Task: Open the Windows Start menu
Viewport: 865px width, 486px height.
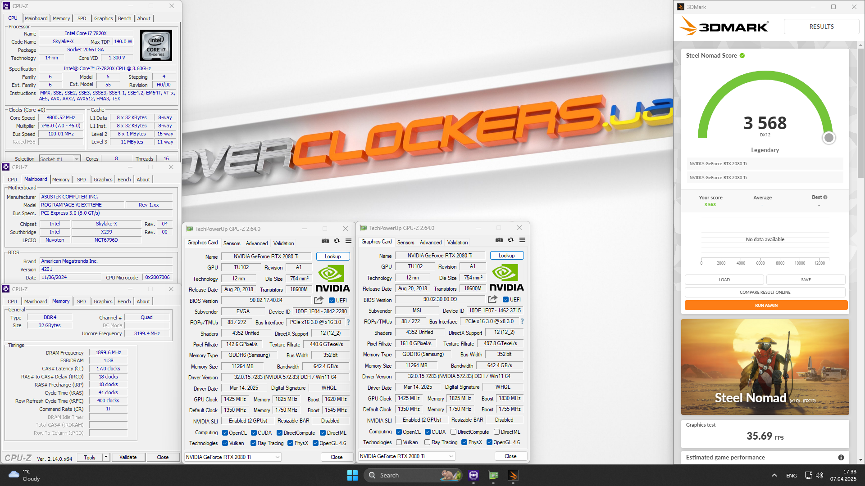Action: [352, 475]
